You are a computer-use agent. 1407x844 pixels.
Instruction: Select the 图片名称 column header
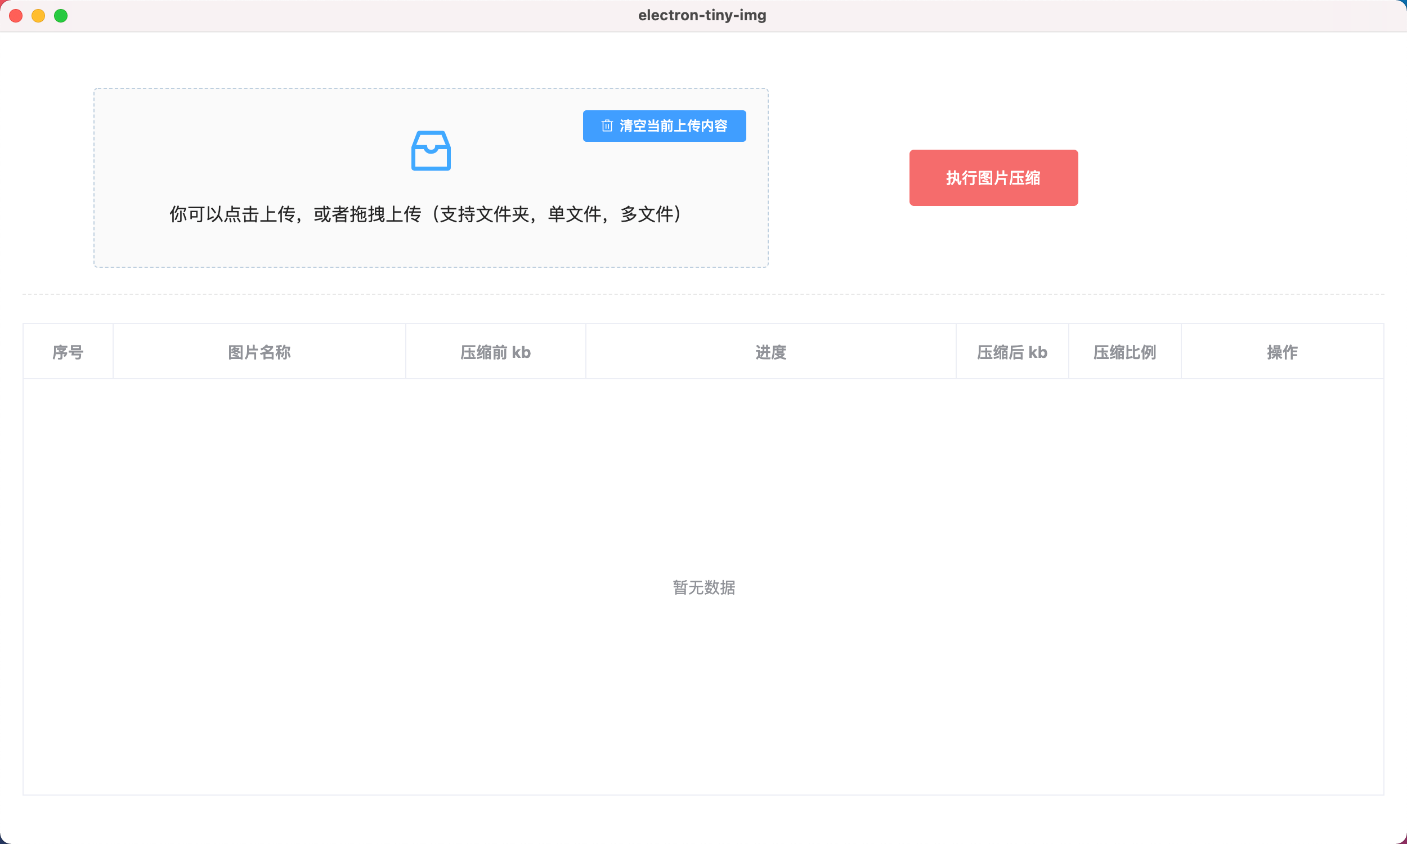click(259, 352)
